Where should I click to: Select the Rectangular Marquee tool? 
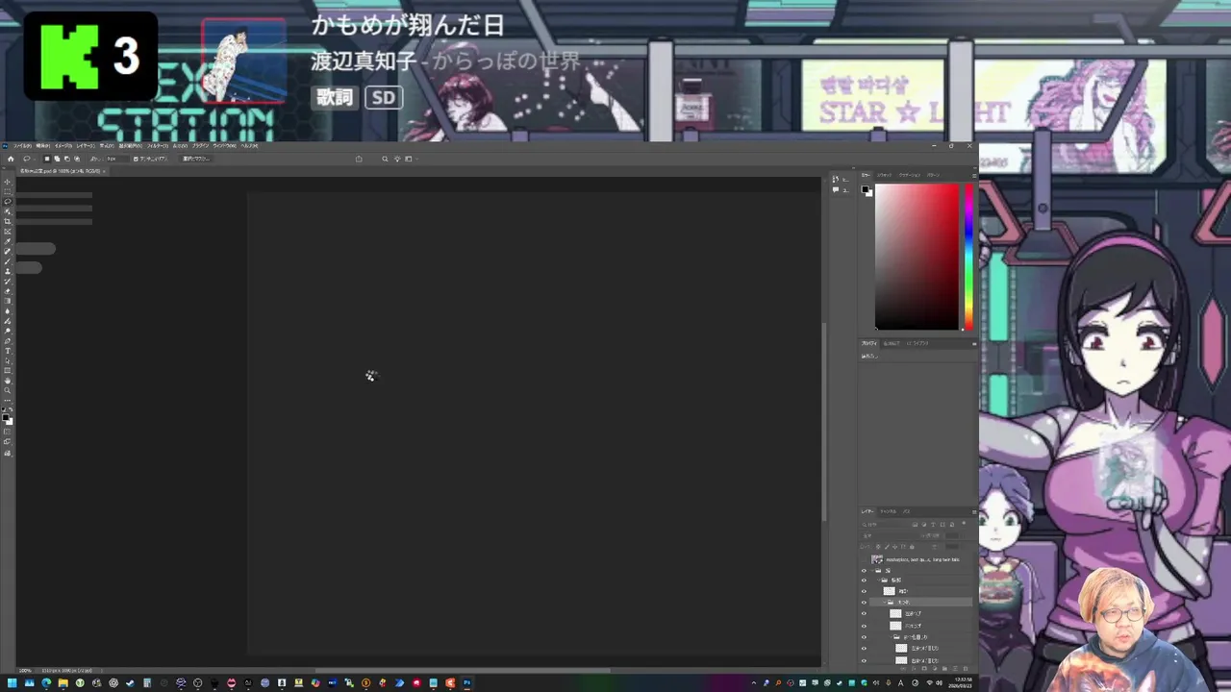click(8, 191)
